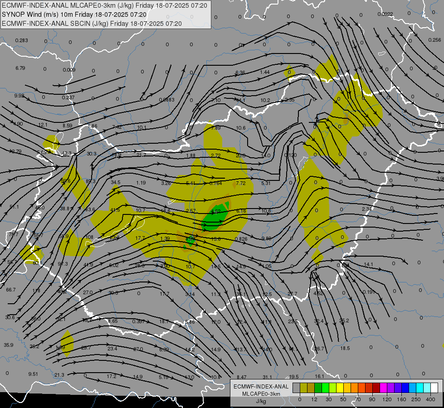
Task: Click the map value 66.7
Action: click(x=11, y=290)
